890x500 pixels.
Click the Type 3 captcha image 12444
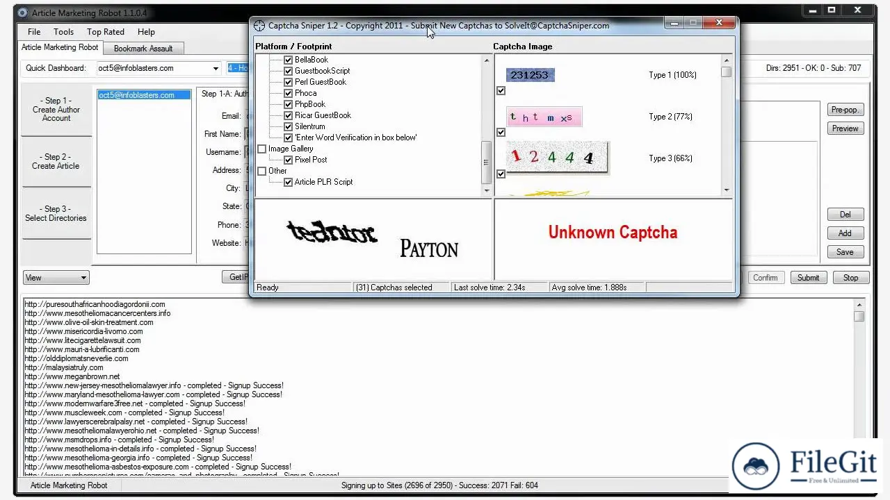coord(557,158)
